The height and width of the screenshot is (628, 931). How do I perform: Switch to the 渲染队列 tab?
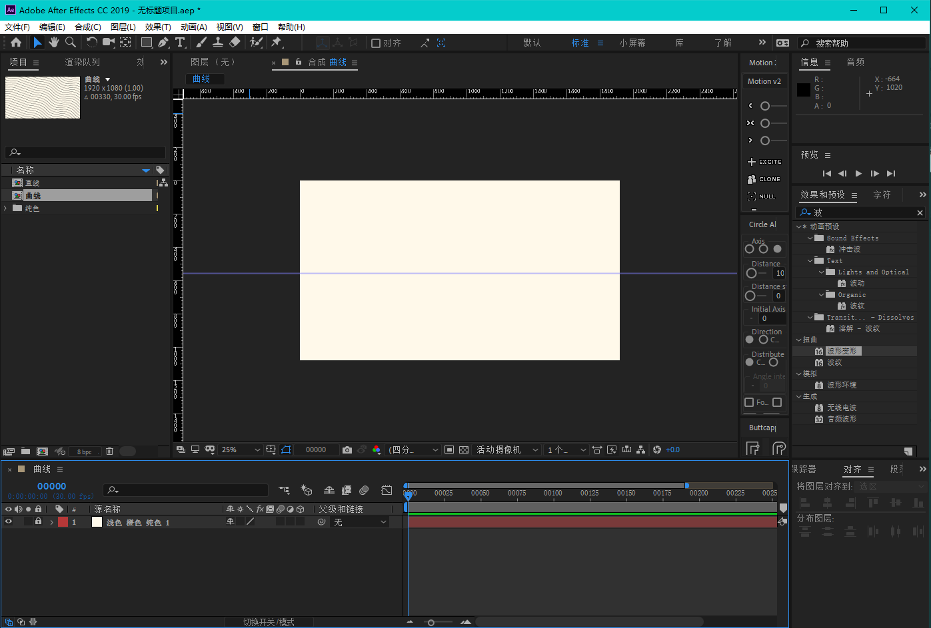[x=82, y=62]
